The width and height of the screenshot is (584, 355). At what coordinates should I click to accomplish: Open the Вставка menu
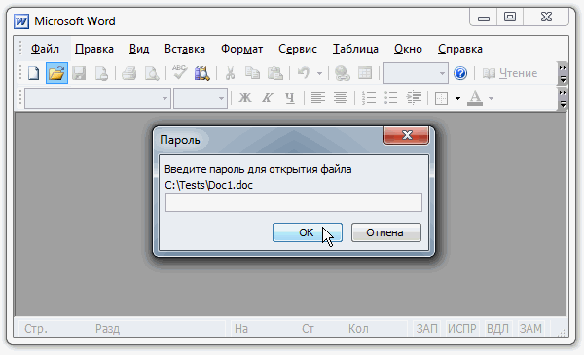[185, 49]
